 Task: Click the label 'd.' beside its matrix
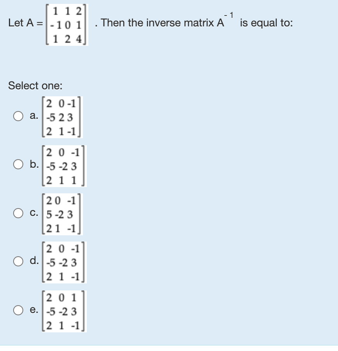[34, 261]
